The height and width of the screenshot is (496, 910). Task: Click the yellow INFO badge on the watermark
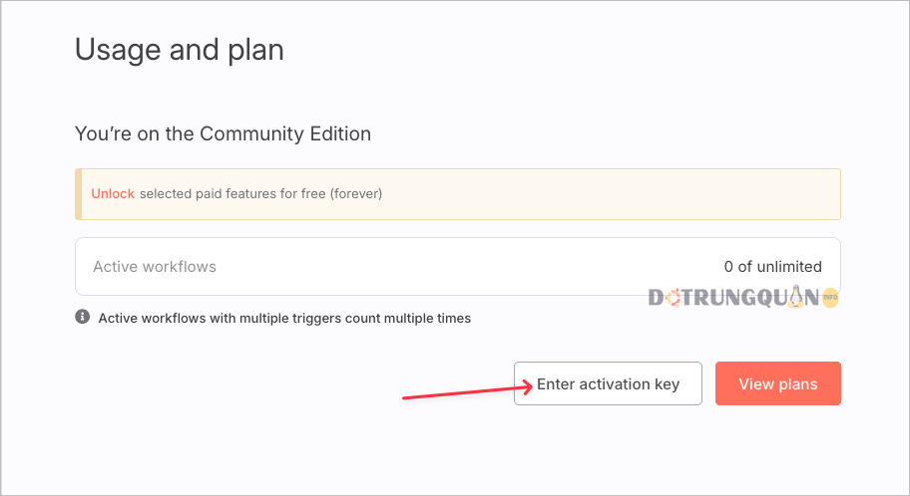[x=830, y=297]
